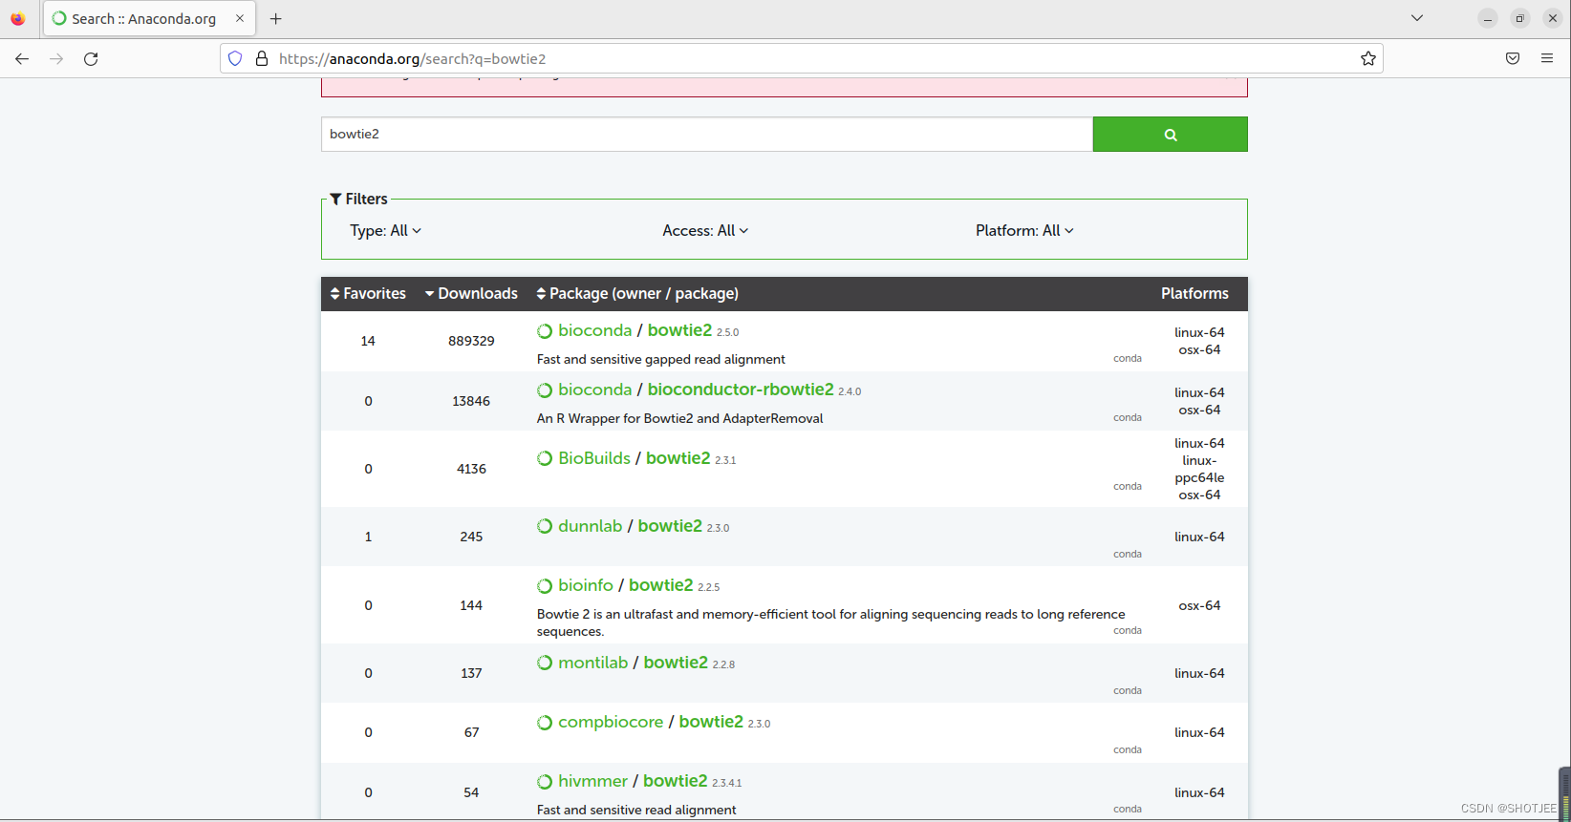Click the Anaconda ring icon beside bioconductor-rbowtie2
Screen dimensions: 1571x822
[x=545, y=390]
